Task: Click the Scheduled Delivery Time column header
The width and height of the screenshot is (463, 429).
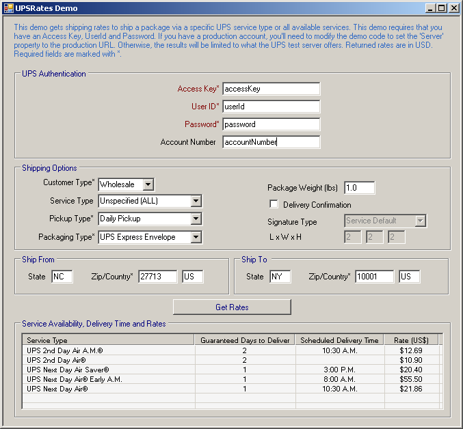Action: (340, 340)
